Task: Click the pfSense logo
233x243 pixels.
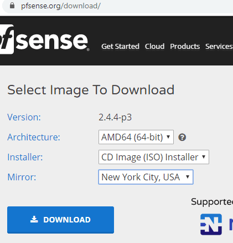Action: click(45, 39)
